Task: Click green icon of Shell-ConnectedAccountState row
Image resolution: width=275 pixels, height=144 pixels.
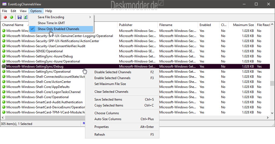Action: 4,77
